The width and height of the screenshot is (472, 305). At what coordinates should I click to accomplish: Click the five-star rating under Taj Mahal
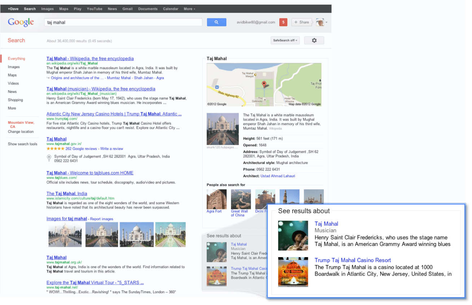(55, 149)
